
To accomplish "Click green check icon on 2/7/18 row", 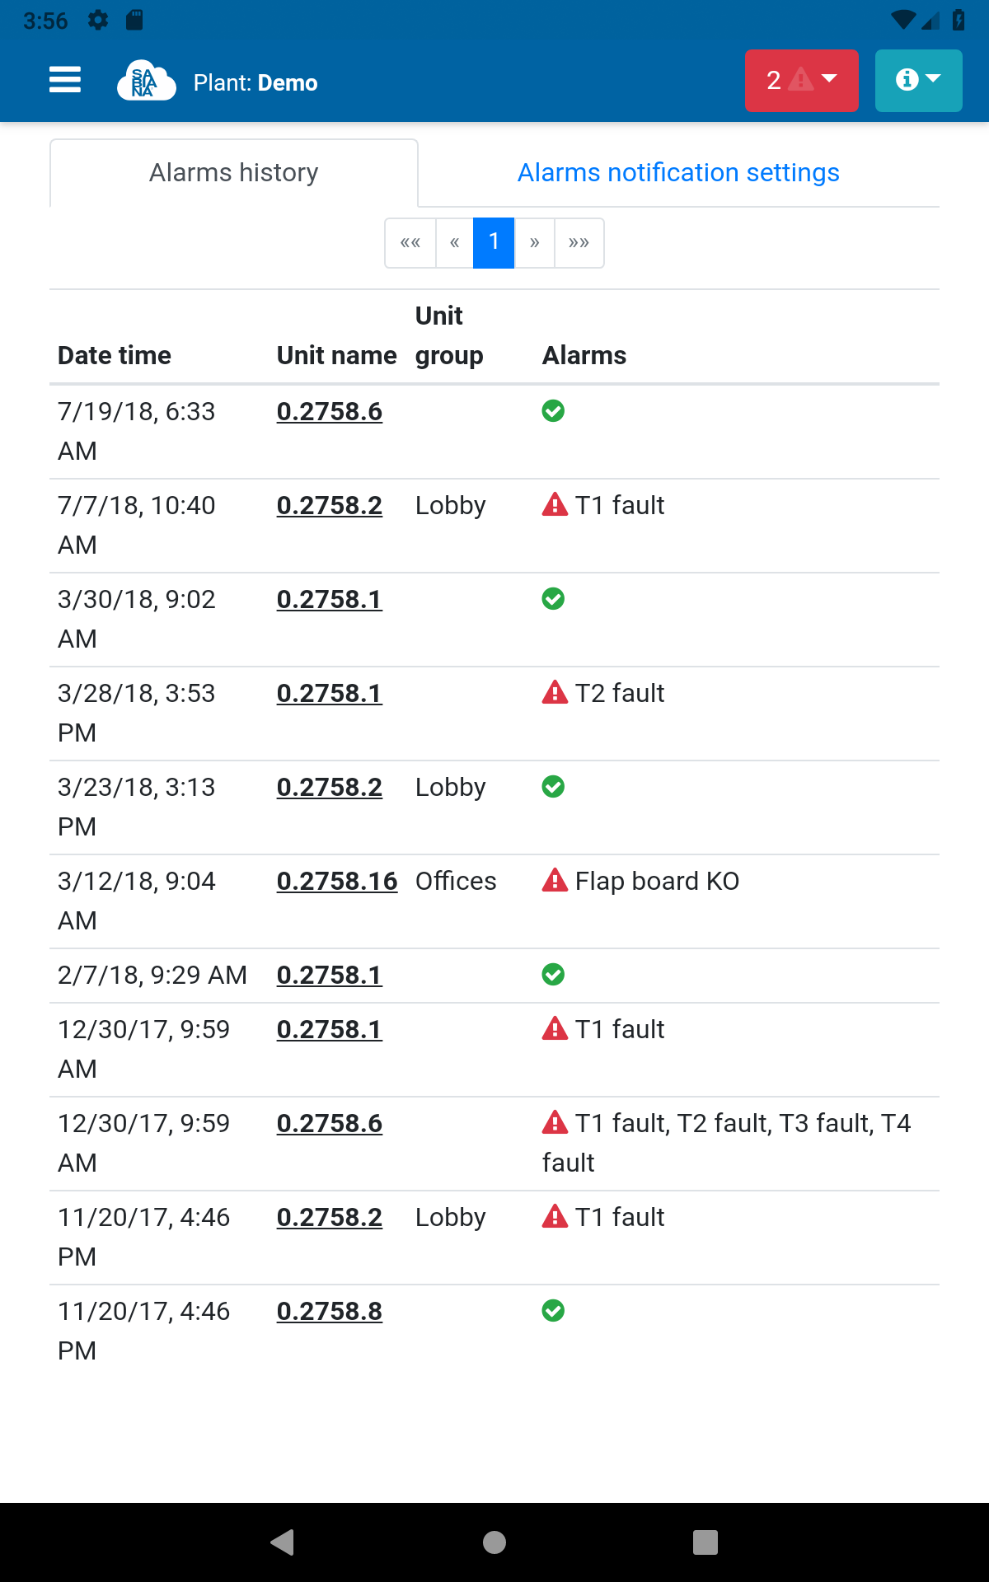I will (553, 975).
